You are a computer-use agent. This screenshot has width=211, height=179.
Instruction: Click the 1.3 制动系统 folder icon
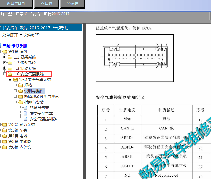10,68
